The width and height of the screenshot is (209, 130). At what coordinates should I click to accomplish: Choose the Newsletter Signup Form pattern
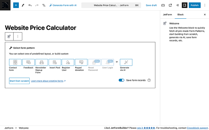click(41, 62)
